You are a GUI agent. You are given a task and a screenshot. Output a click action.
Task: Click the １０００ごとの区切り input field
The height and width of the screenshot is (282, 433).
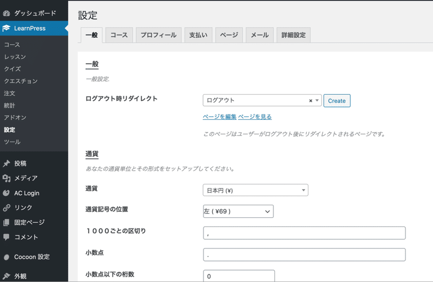(304, 233)
